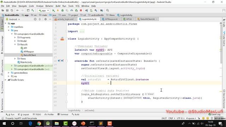Switch to the RetrofitClient.kt tab
Screen dimensions: 226x127
(x=147, y=19)
